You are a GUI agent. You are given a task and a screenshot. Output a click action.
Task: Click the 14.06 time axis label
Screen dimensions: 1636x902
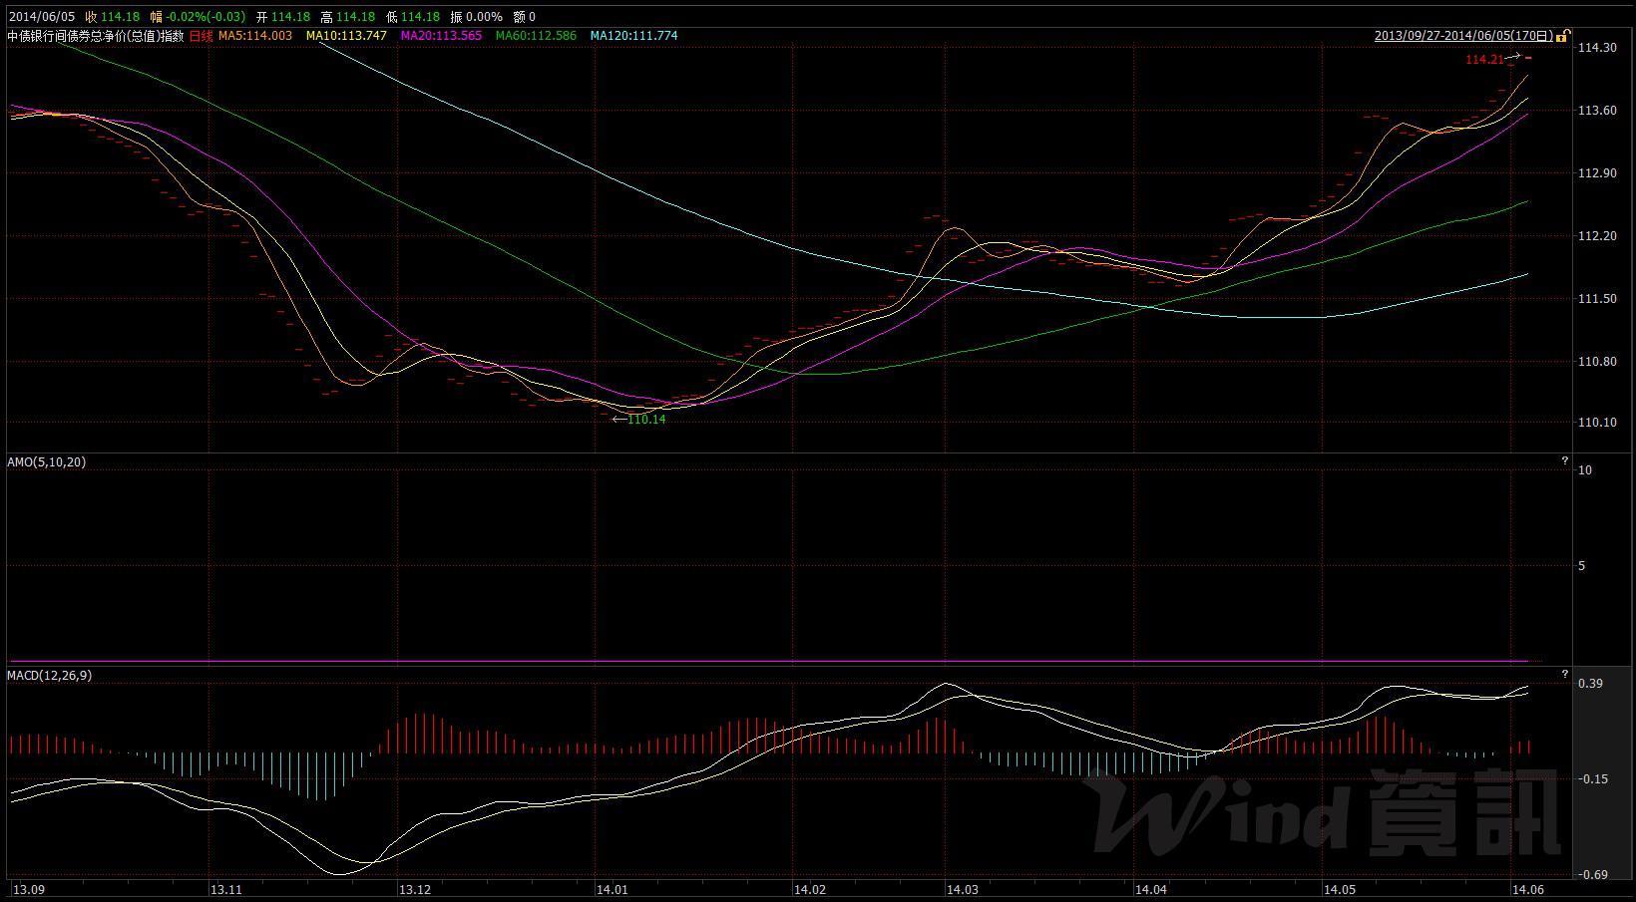(x=1526, y=888)
